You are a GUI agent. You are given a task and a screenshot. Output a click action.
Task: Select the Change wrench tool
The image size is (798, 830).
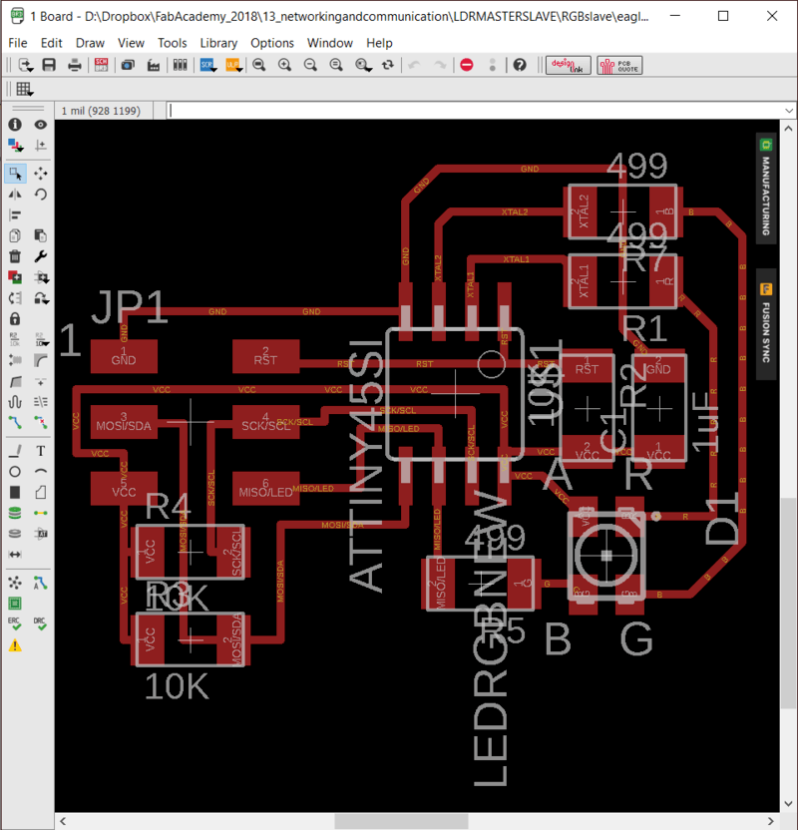click(x=41, y=256)
